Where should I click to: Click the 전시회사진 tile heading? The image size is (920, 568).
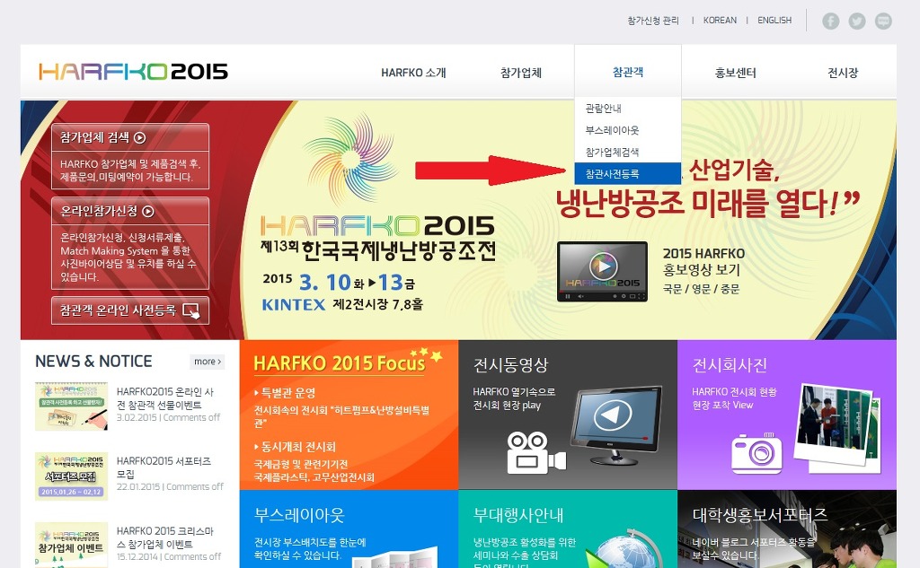click(730, 365)
